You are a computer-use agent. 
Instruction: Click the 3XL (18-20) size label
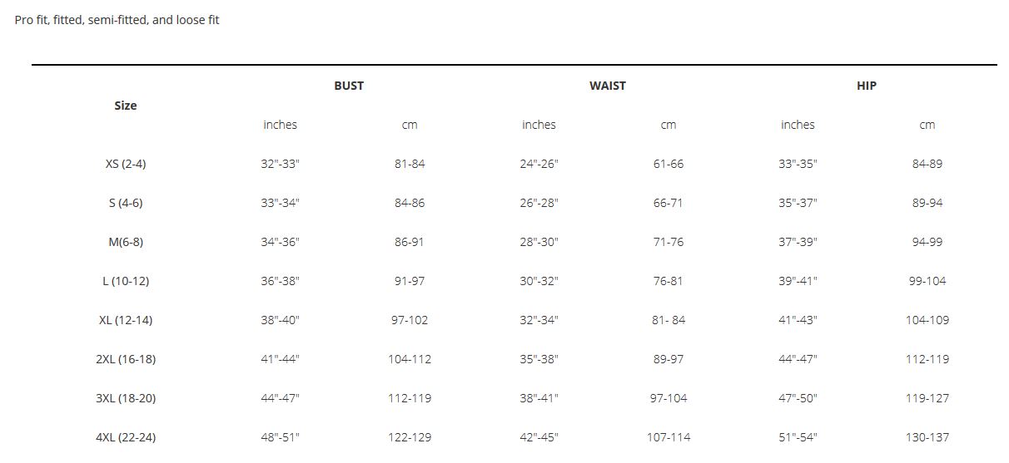(x=126, y=398)
